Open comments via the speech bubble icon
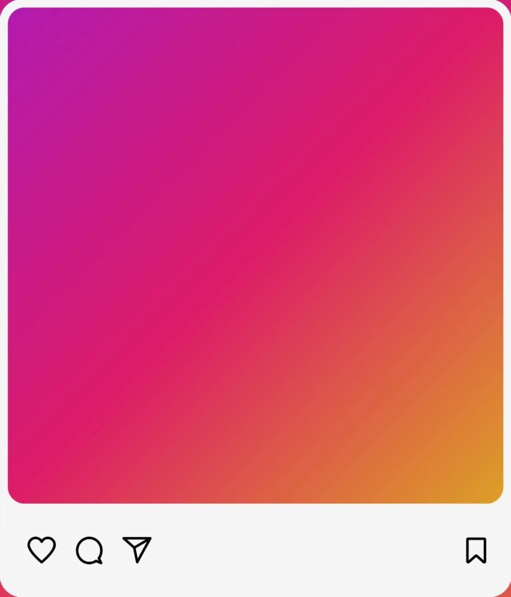 coord(89,550)
